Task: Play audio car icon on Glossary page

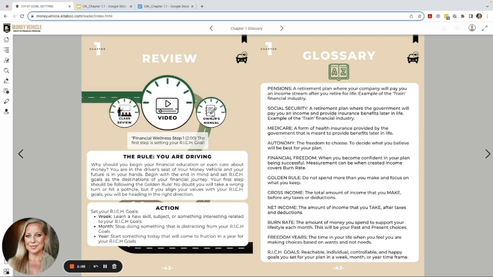Action: point(413,57)
